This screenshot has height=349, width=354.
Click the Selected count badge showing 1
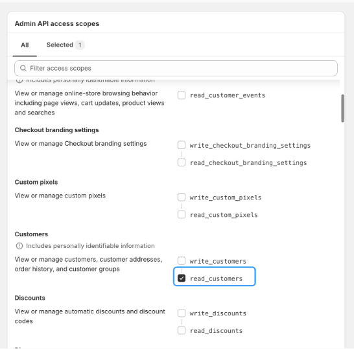pyautogui.click(x=80, y=45)
